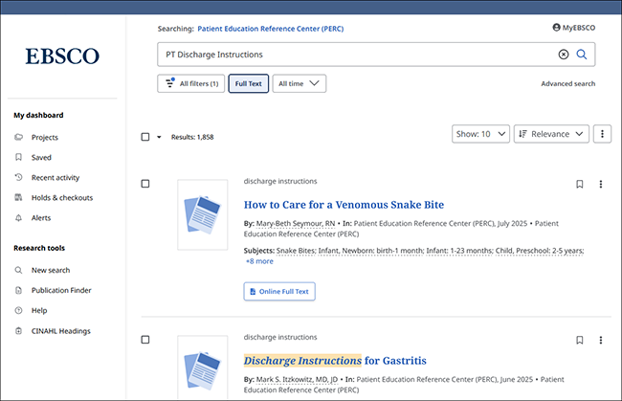Click the Help question mark icon
The image size is (622, 401).
pos(18,311)
